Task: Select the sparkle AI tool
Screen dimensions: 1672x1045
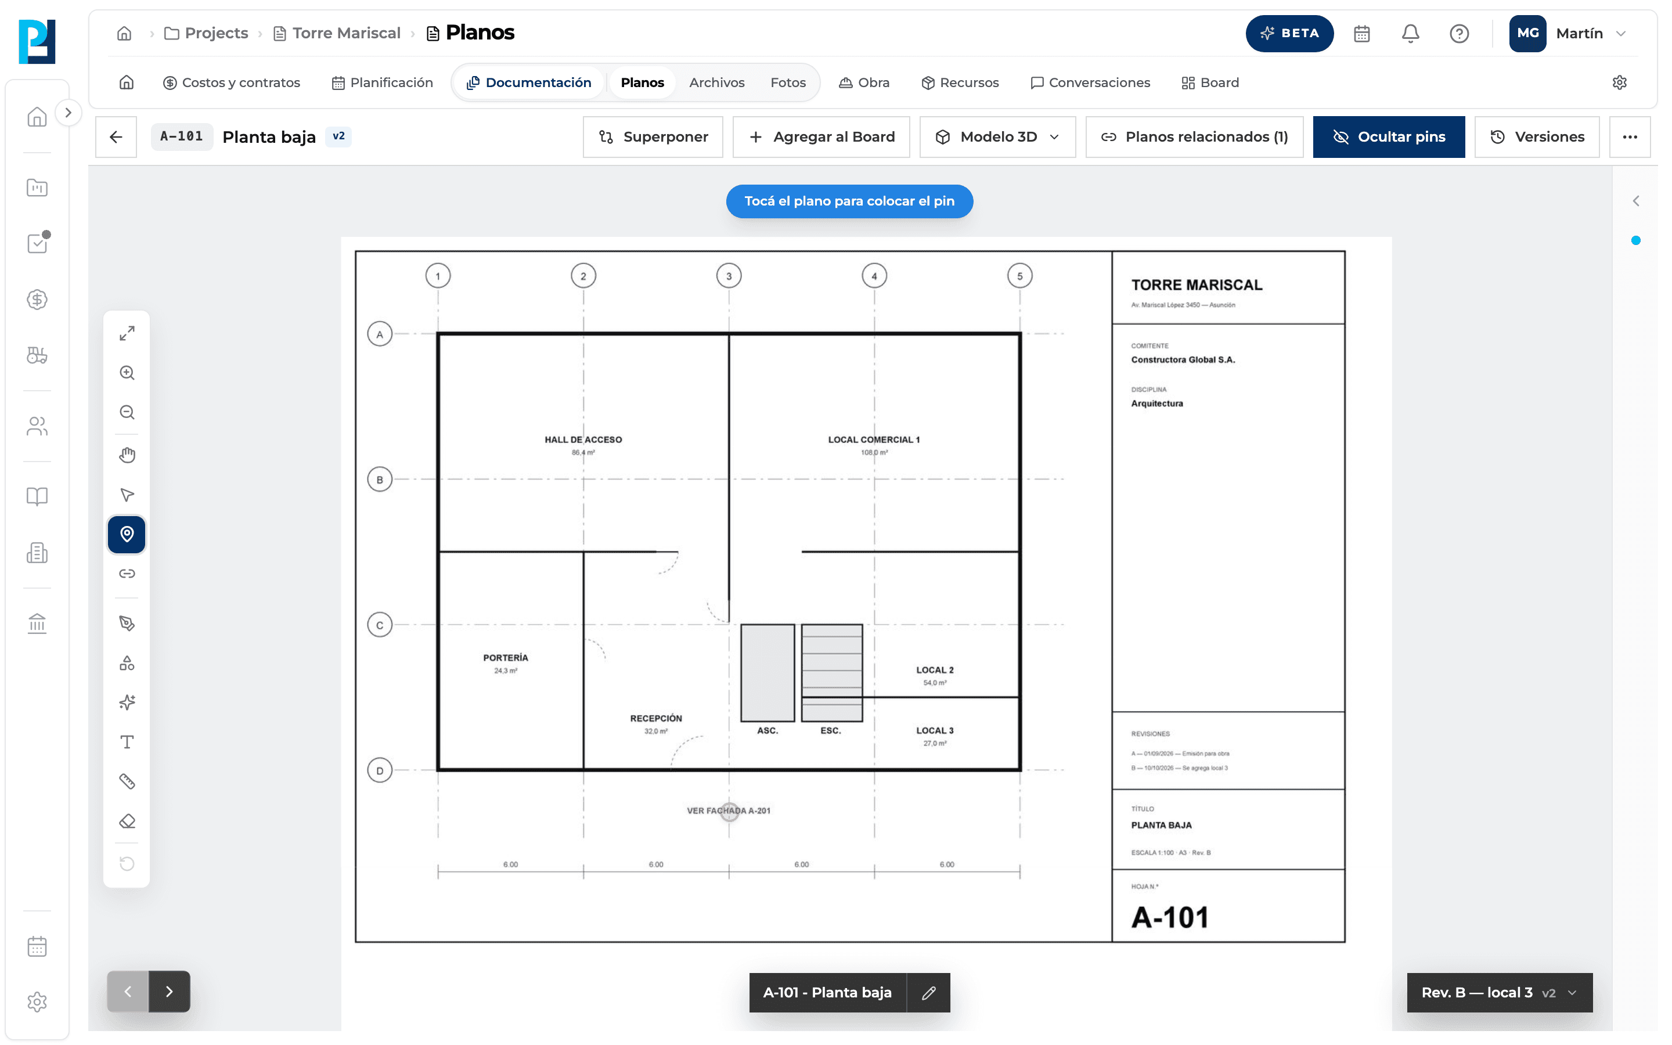Action: (127, 703)
